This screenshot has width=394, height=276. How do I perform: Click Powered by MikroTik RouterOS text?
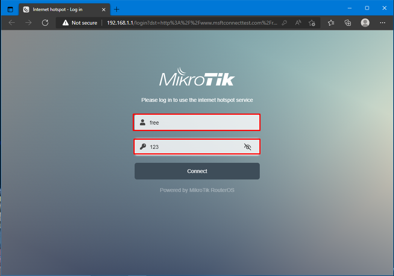click(x=197, y=190)
